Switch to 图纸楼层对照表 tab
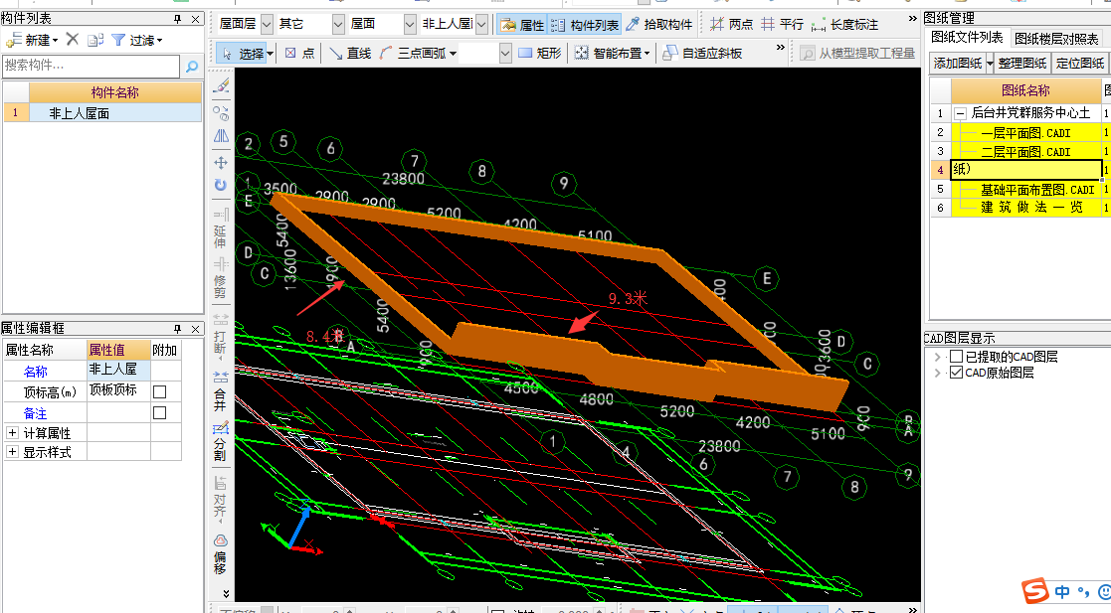Screen dimensions: 1111x613 click(1056, 39)
